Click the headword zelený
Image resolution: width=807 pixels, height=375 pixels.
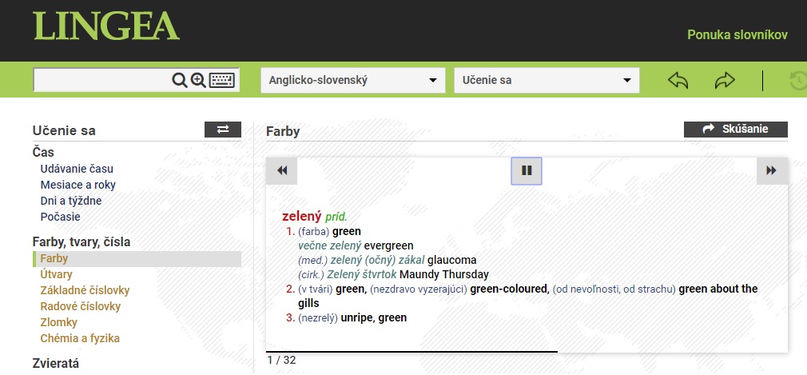[x=301, y=217]
